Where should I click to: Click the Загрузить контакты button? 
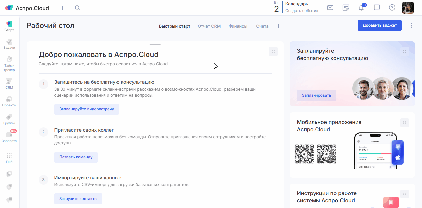coord(78,199)
